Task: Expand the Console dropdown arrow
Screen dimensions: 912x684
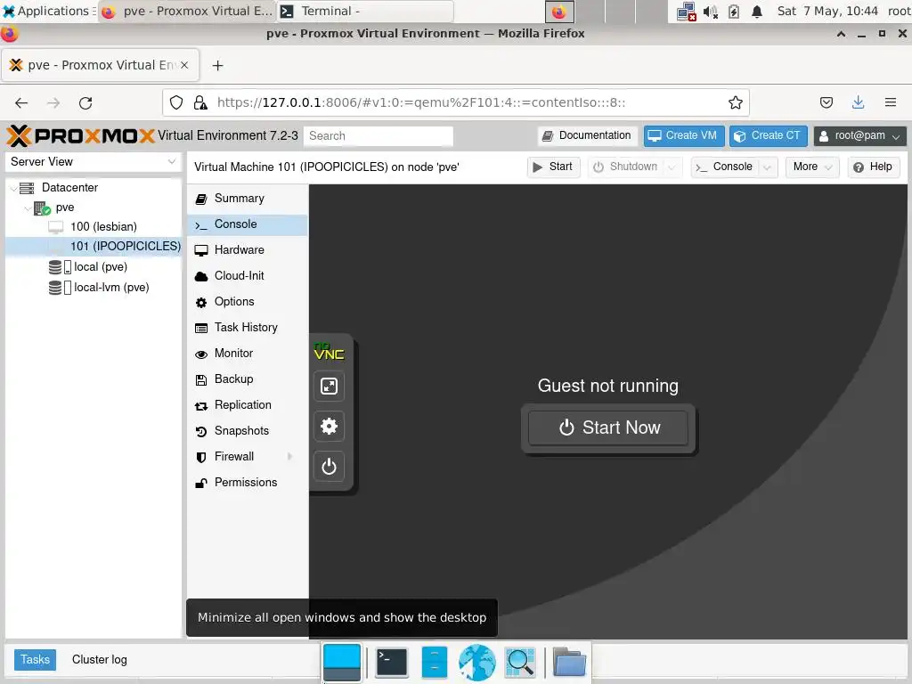Action: (768, 167)
